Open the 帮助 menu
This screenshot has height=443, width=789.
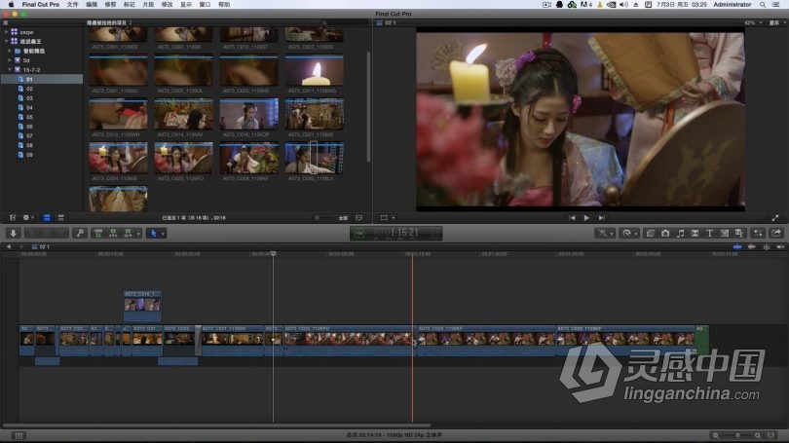224,4
